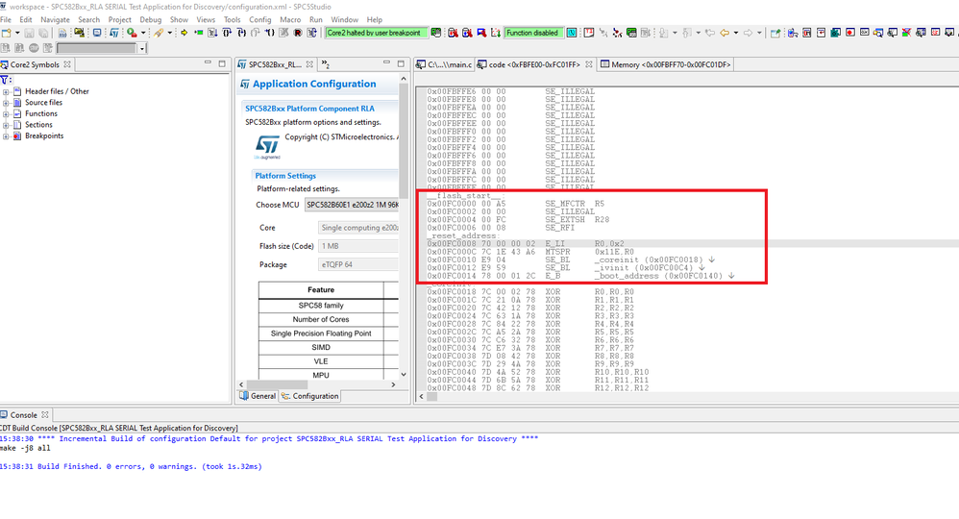Expand the 'Header files / Other' node
959x519 pixels.
6,92
